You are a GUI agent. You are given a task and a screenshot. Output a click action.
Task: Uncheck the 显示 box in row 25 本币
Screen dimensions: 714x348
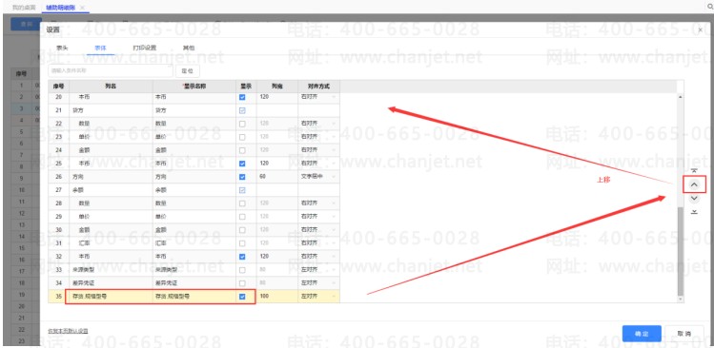(242, 164)
